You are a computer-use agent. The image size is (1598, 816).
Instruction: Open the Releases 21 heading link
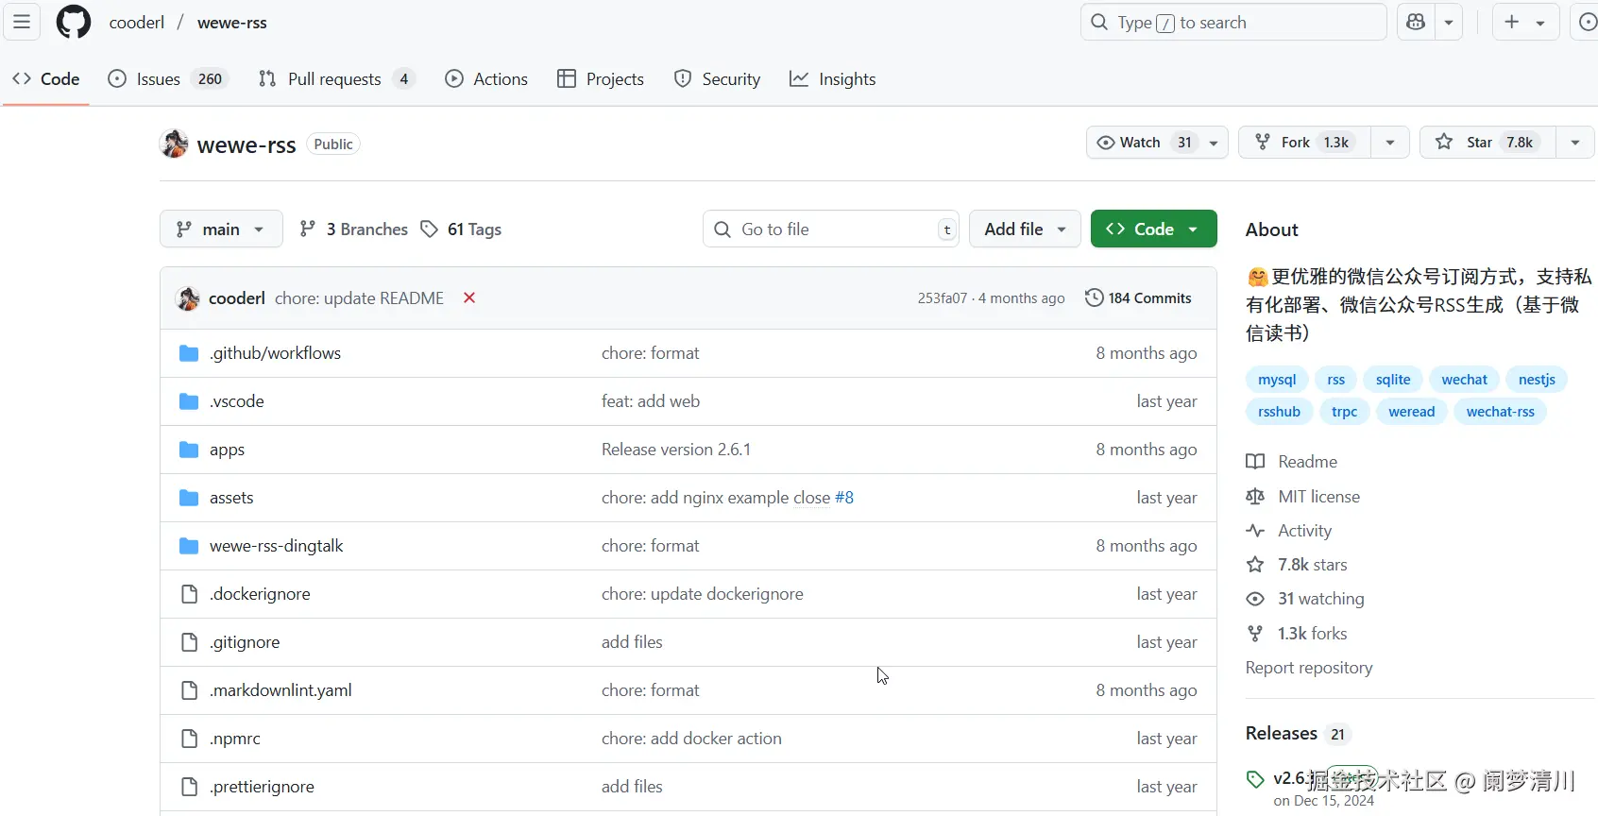[1298, 734]
